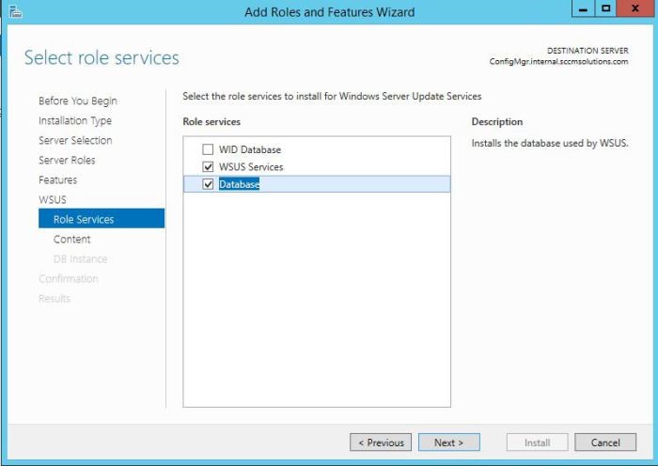Maximize the wizard window

605,8
